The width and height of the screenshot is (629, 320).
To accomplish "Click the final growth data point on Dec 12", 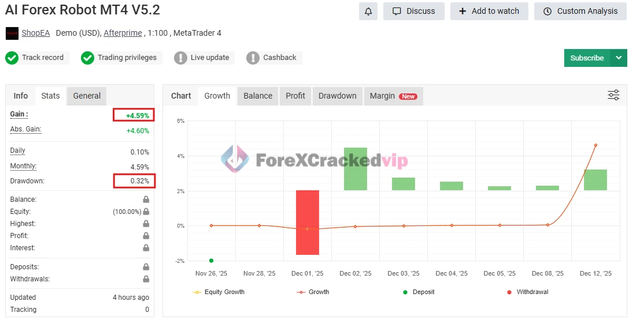I will click(x=595, y=145).
